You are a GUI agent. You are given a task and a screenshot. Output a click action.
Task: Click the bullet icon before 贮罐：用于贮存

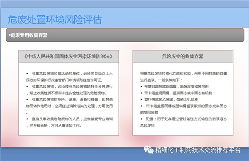pyautogui.click(x=142, y=119)
